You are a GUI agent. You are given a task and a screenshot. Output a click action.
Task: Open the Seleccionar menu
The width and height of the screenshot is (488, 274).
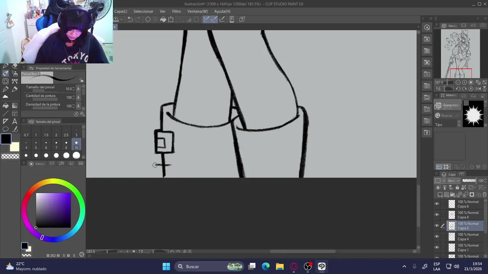point(143,11)
